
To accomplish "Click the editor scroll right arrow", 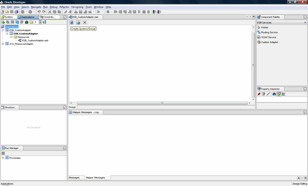I will [249, 103].
